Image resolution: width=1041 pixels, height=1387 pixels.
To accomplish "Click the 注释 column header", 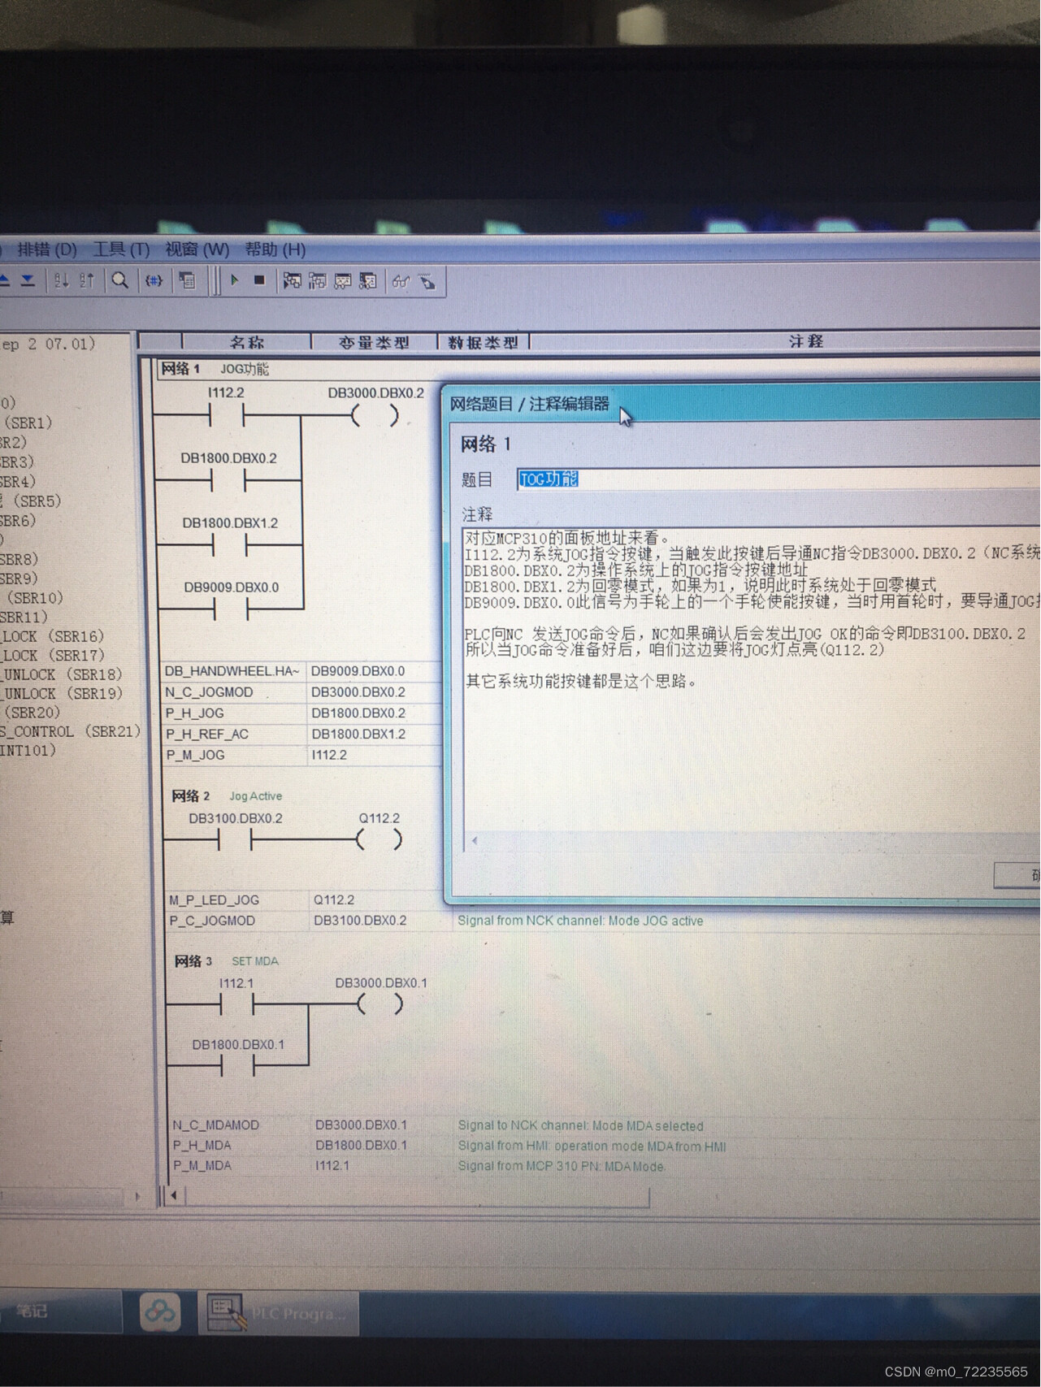I will (x=805, y=340).
